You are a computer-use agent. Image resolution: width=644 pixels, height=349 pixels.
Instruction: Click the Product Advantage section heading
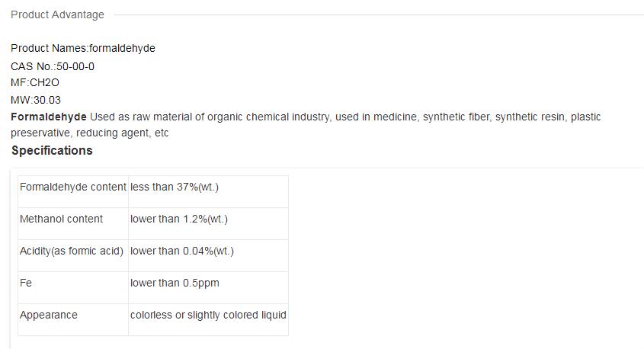pos(57,14)
